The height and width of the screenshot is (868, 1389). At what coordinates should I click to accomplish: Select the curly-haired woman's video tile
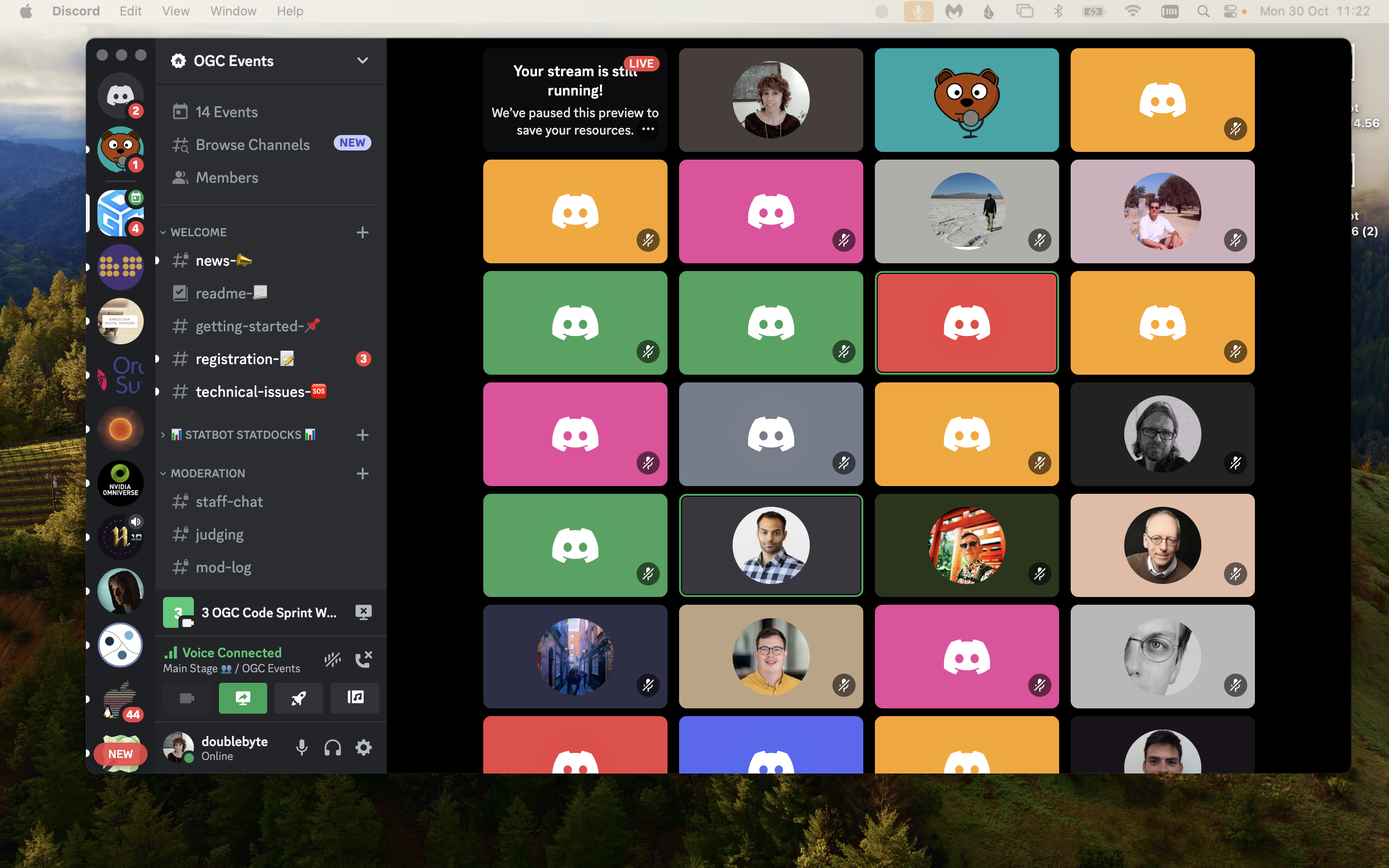tap(771, 100)
